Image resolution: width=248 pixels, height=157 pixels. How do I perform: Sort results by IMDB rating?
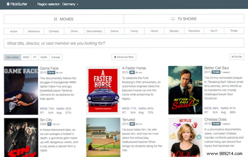click(26, 57)
